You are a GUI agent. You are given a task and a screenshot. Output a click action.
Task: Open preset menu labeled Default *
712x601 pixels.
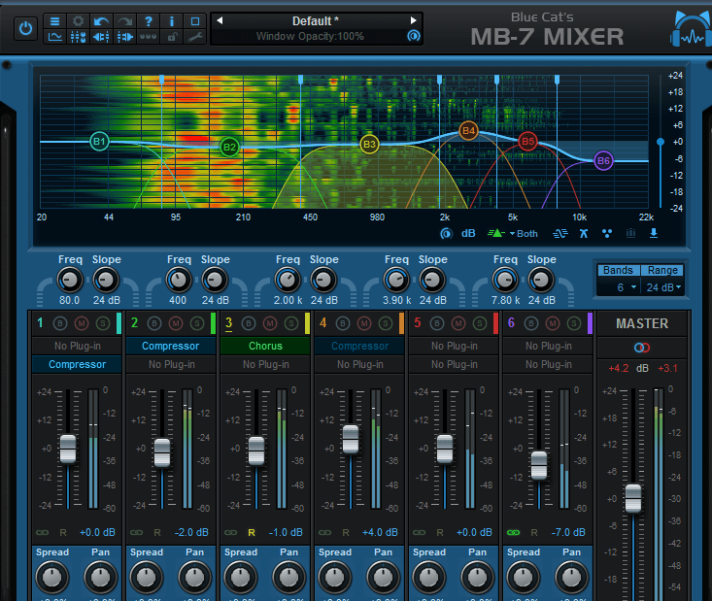coord(316,21)
